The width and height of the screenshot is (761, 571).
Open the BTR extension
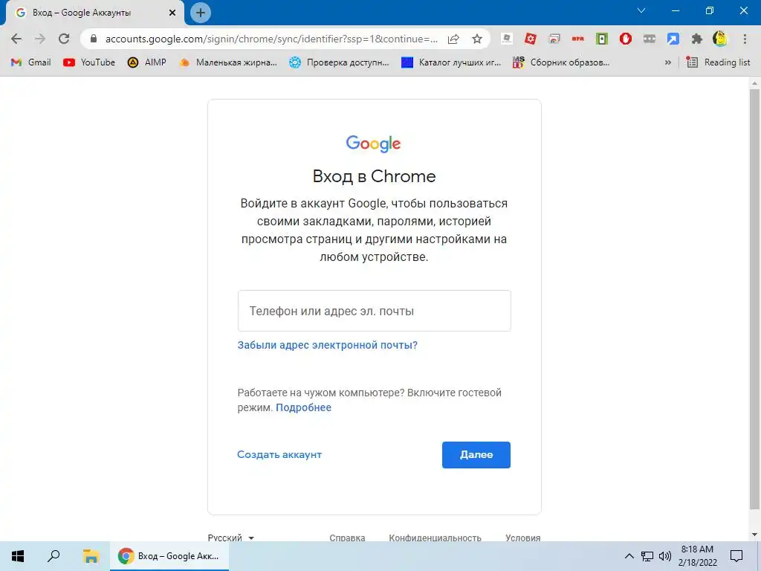pos(578,39)
